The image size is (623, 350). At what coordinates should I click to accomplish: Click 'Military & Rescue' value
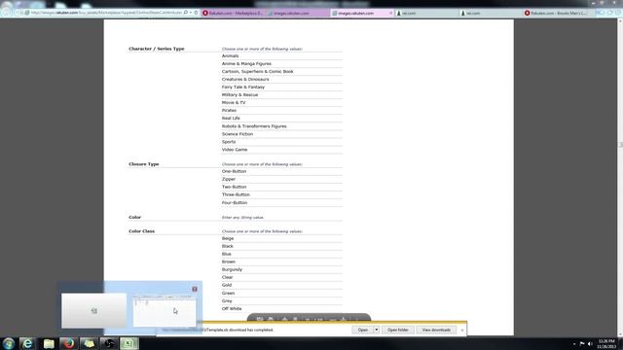[x=239, y=95]
